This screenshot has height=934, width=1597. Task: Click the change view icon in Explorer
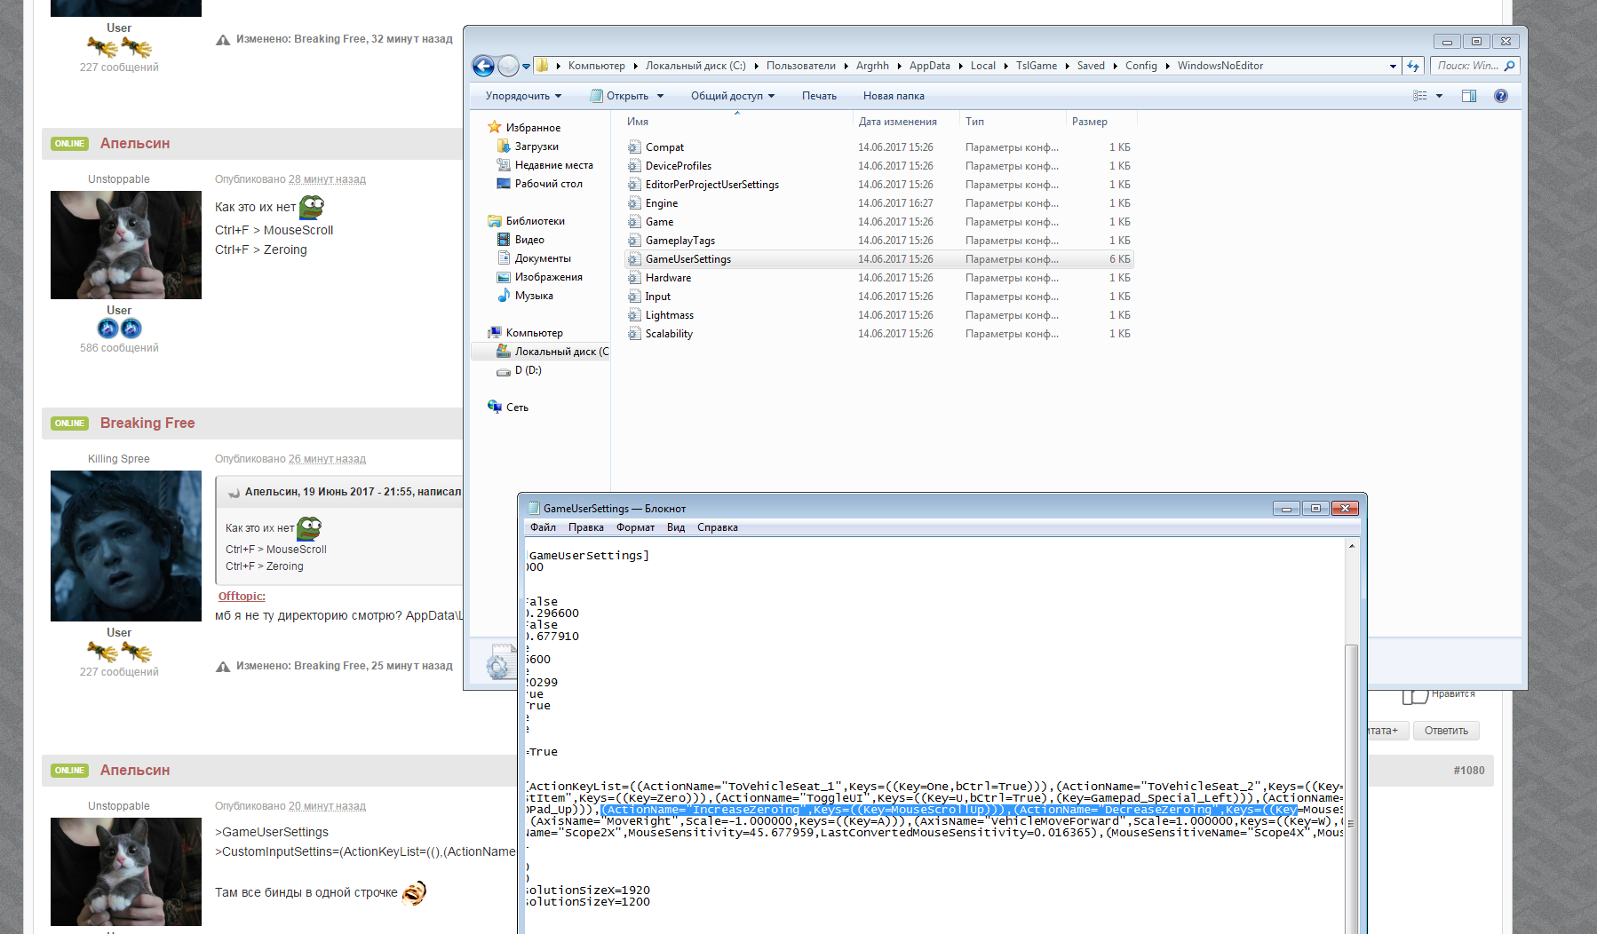1420,96
